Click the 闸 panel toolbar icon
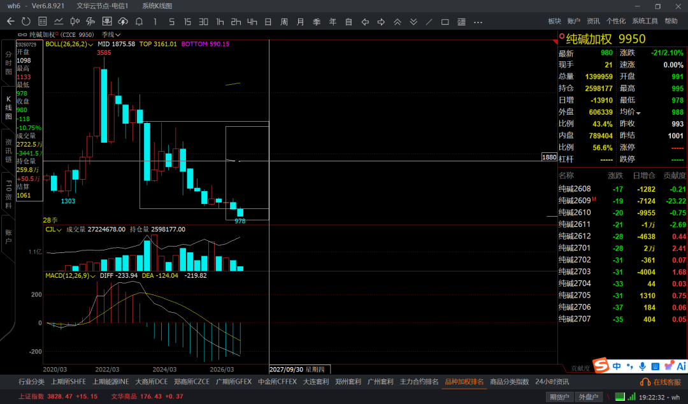 point(106,22)
